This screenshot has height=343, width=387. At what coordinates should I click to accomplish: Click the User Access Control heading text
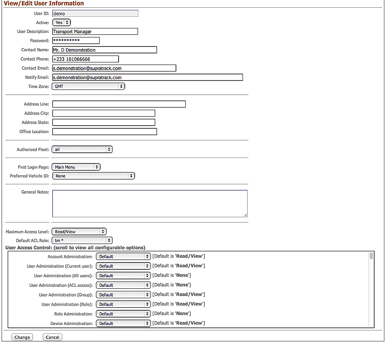tap(75, 248)
